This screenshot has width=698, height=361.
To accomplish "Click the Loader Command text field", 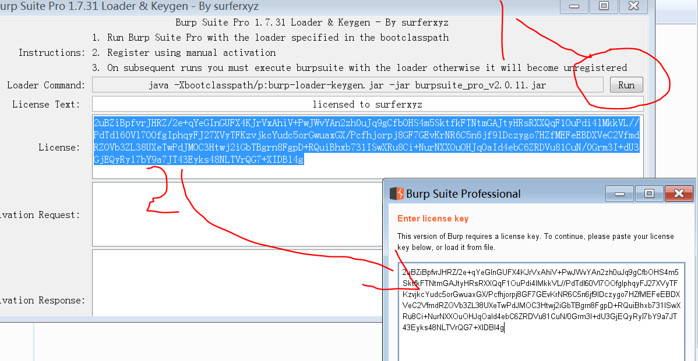I will point(348,85).
